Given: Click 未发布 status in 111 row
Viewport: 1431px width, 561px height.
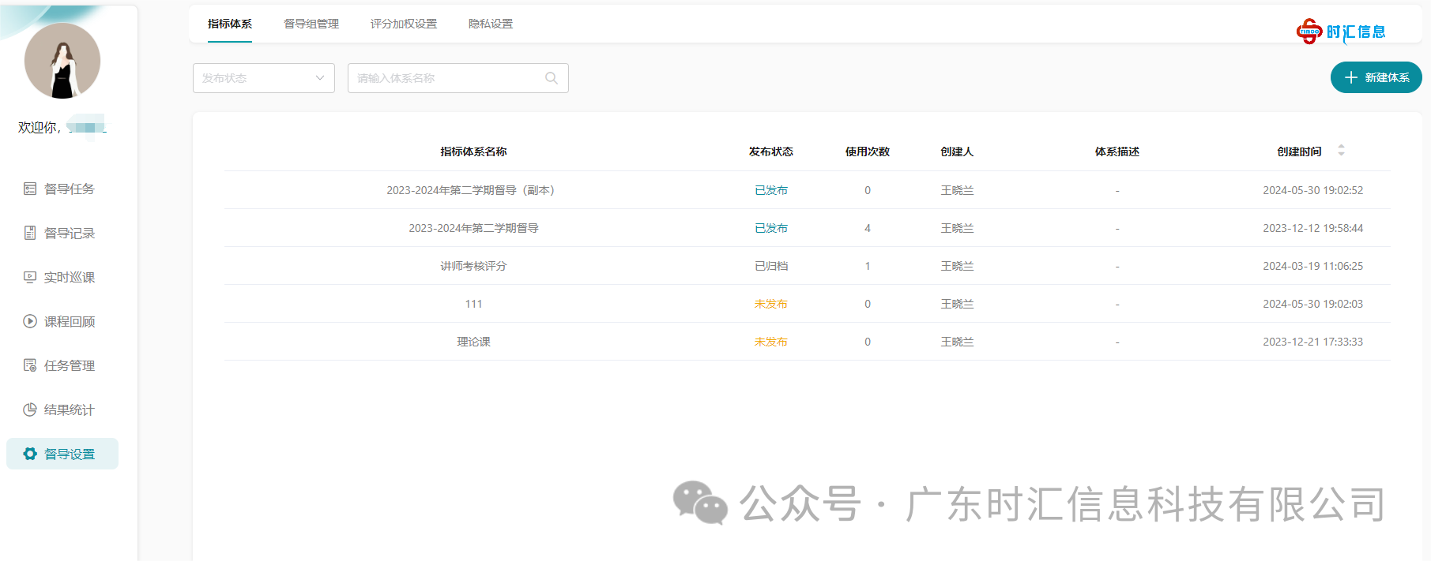Looking at the screenshot, I should 771,304.
